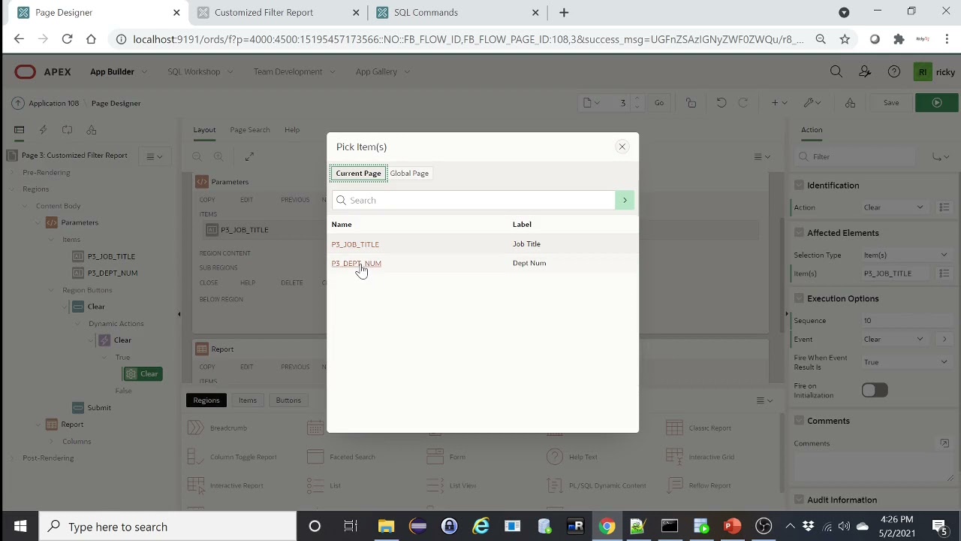The height and width of the screenshot is (541, 961).
Task: Click the green Save and Run Page button
Action: click(937, 103)
